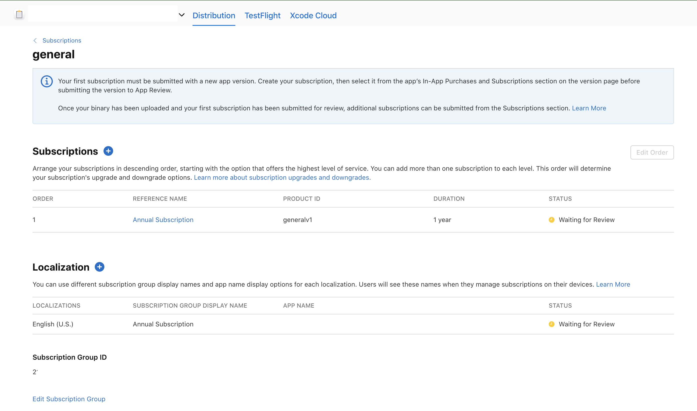Open subscription upgrades and downgrades link
Viewport: 697px width, 411px height.
[x=282, y=177]
